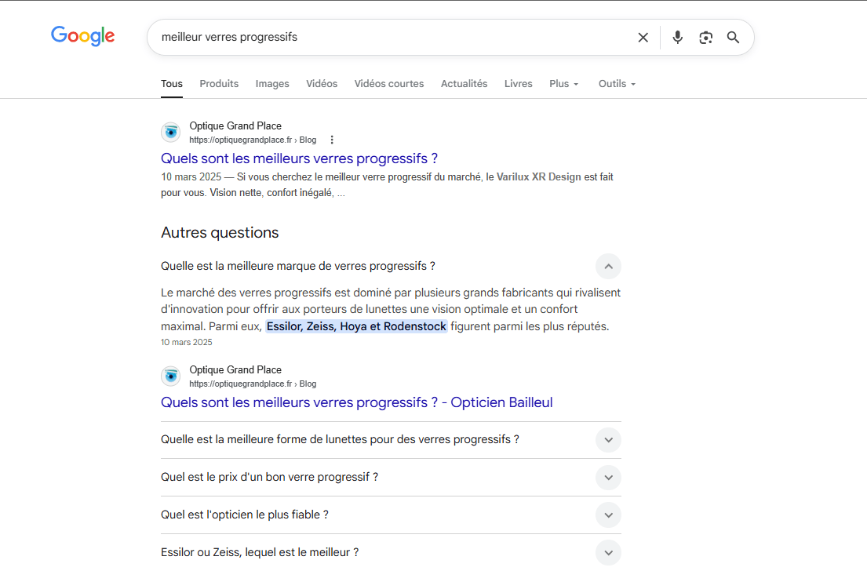Click first result's optiquegrandplace.fr Blog URL
This screenshot has height=571, width=867.
[x=253, y=140]
